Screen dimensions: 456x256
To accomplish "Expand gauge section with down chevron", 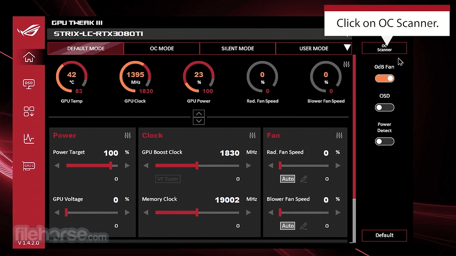I will 198,121.
